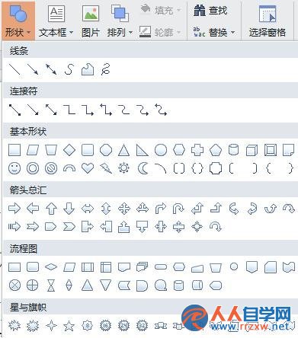Select the elbow connector without arrows

coord(69,110)
